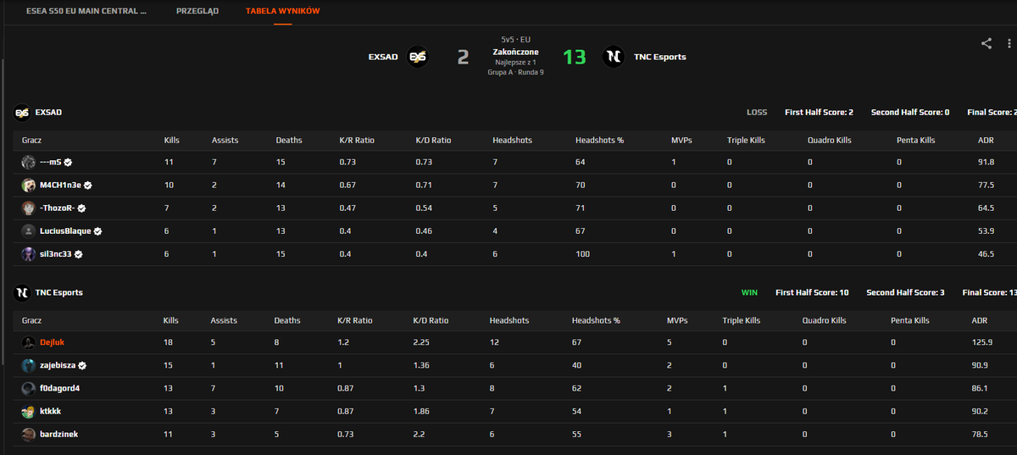Click verified badge next to M4CH1n3e

pyautogui.click(x=87, y=185)
